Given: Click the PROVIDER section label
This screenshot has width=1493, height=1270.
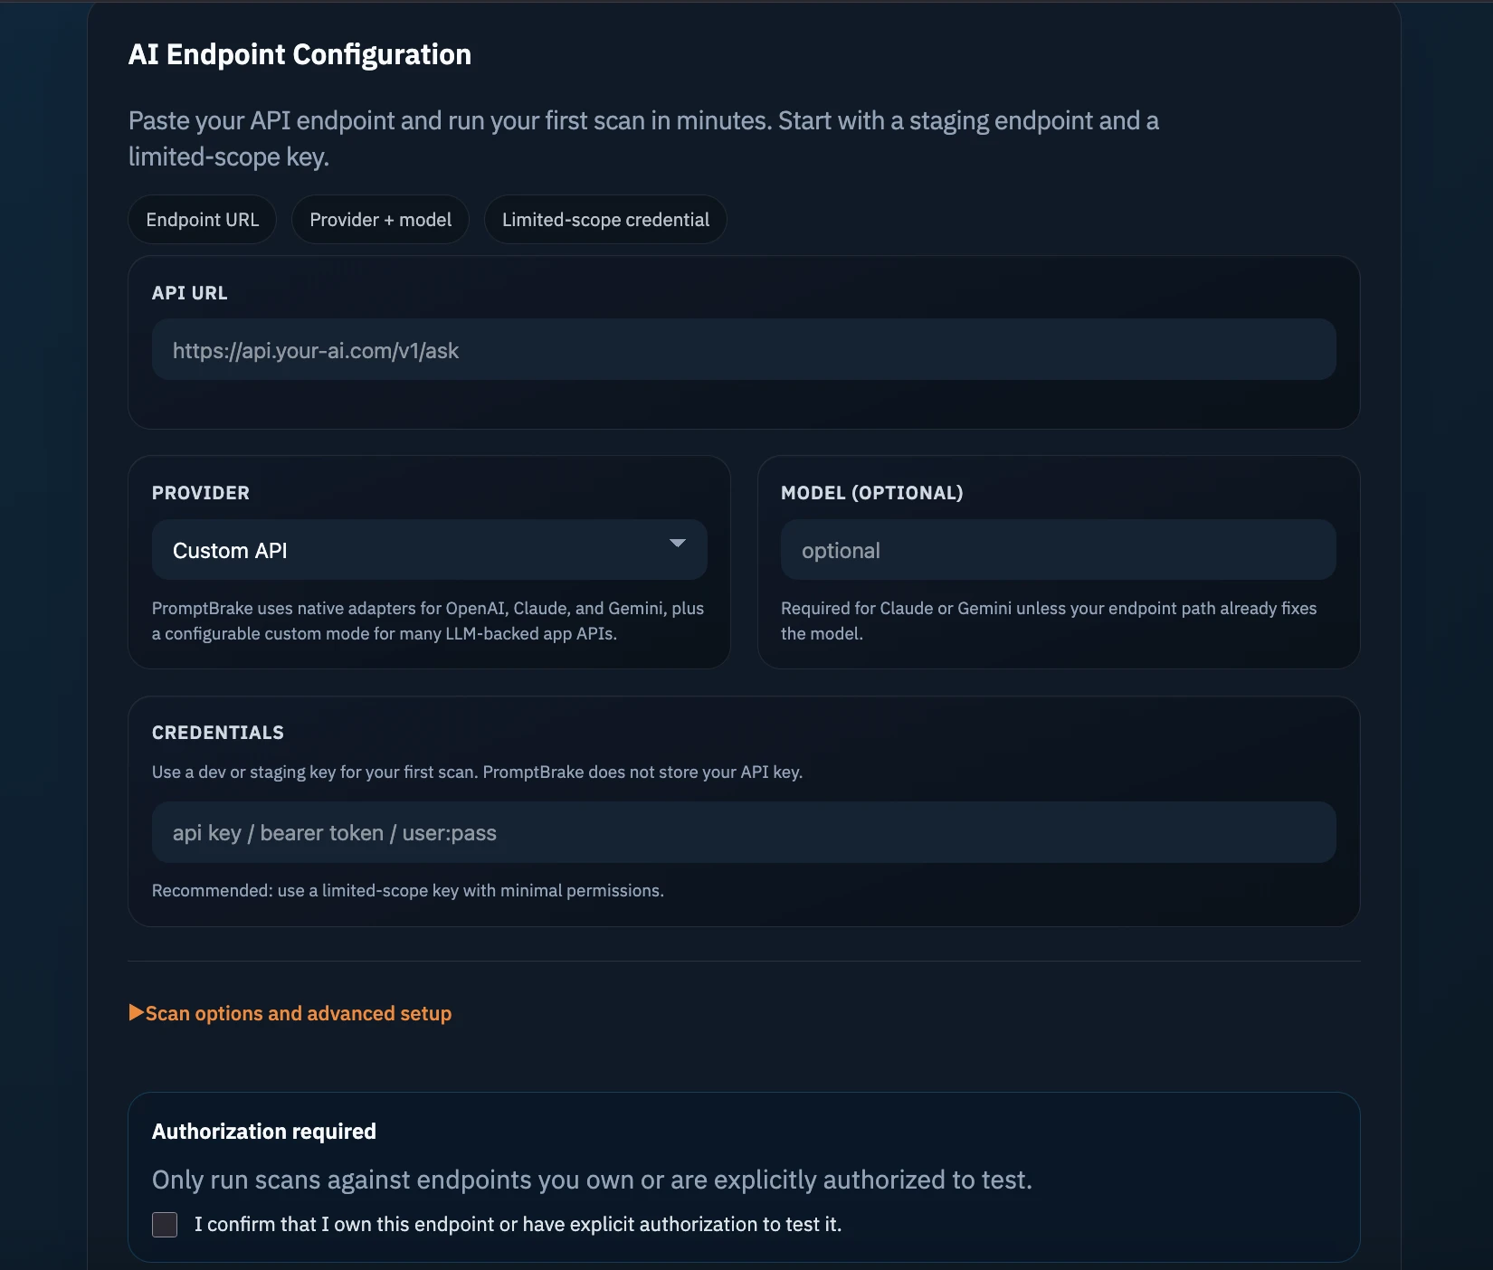Looking at the screenshot, I should tap(201, 493).
